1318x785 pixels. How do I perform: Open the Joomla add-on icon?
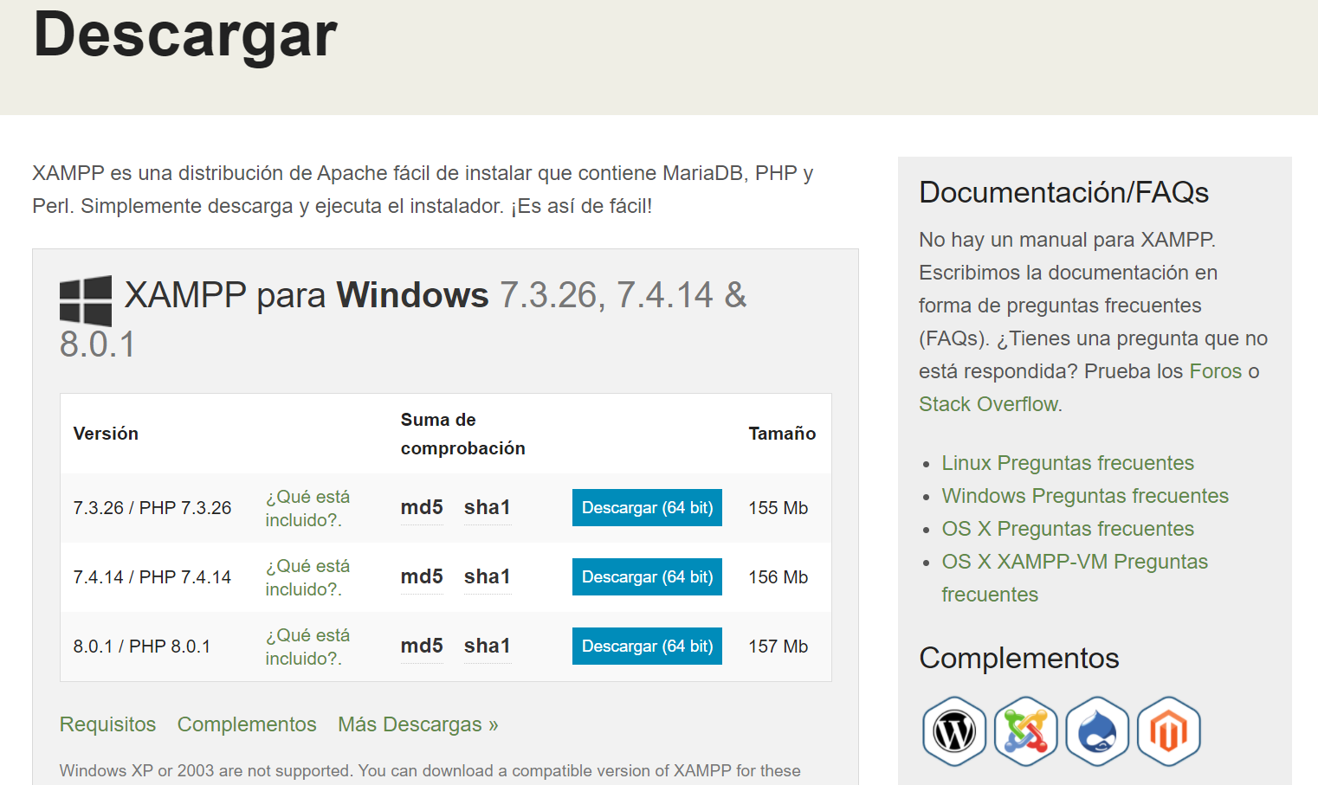tap(1026, 731)
